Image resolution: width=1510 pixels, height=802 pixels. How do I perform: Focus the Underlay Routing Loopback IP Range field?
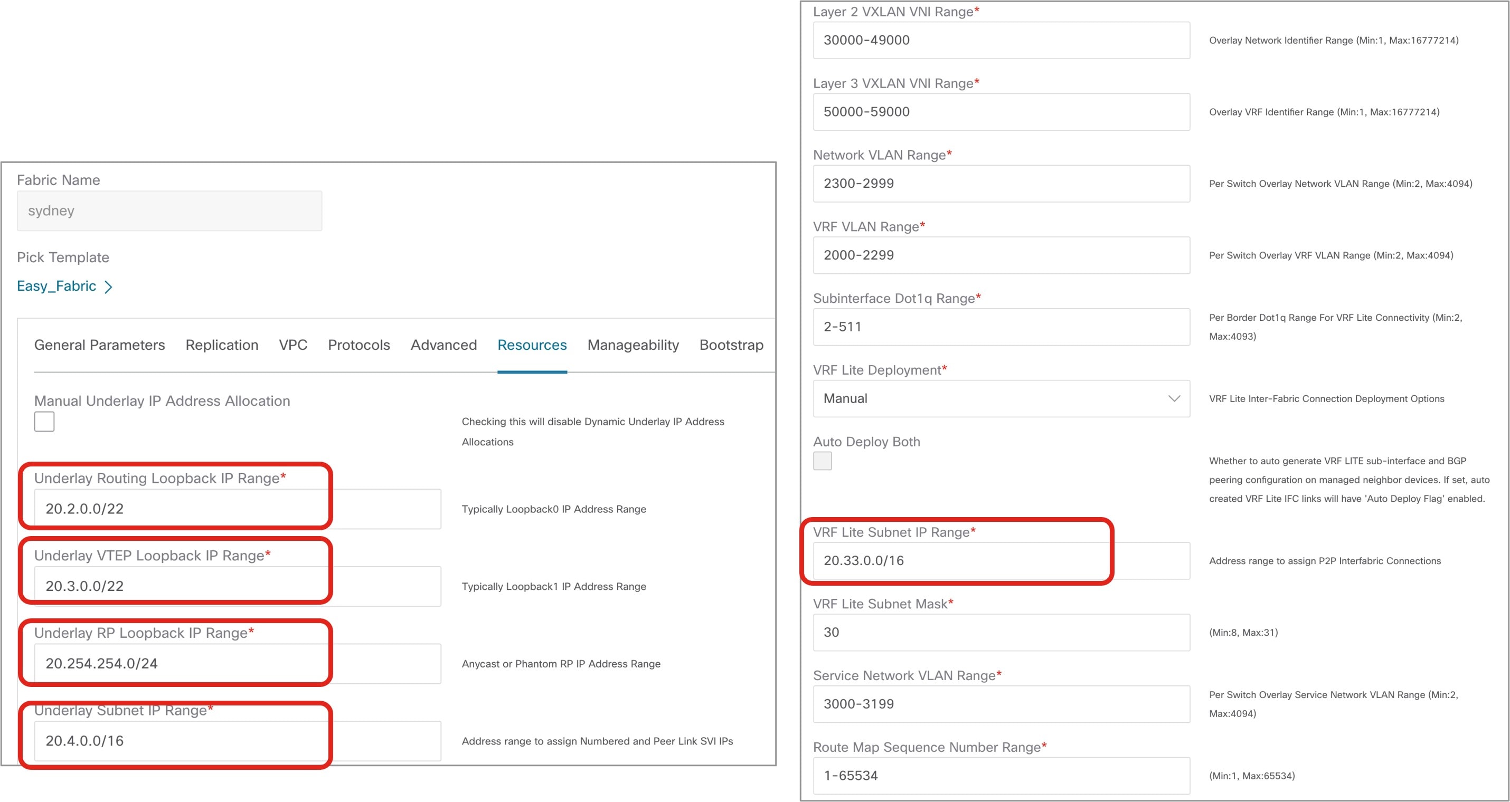click(x=238, y=509)
